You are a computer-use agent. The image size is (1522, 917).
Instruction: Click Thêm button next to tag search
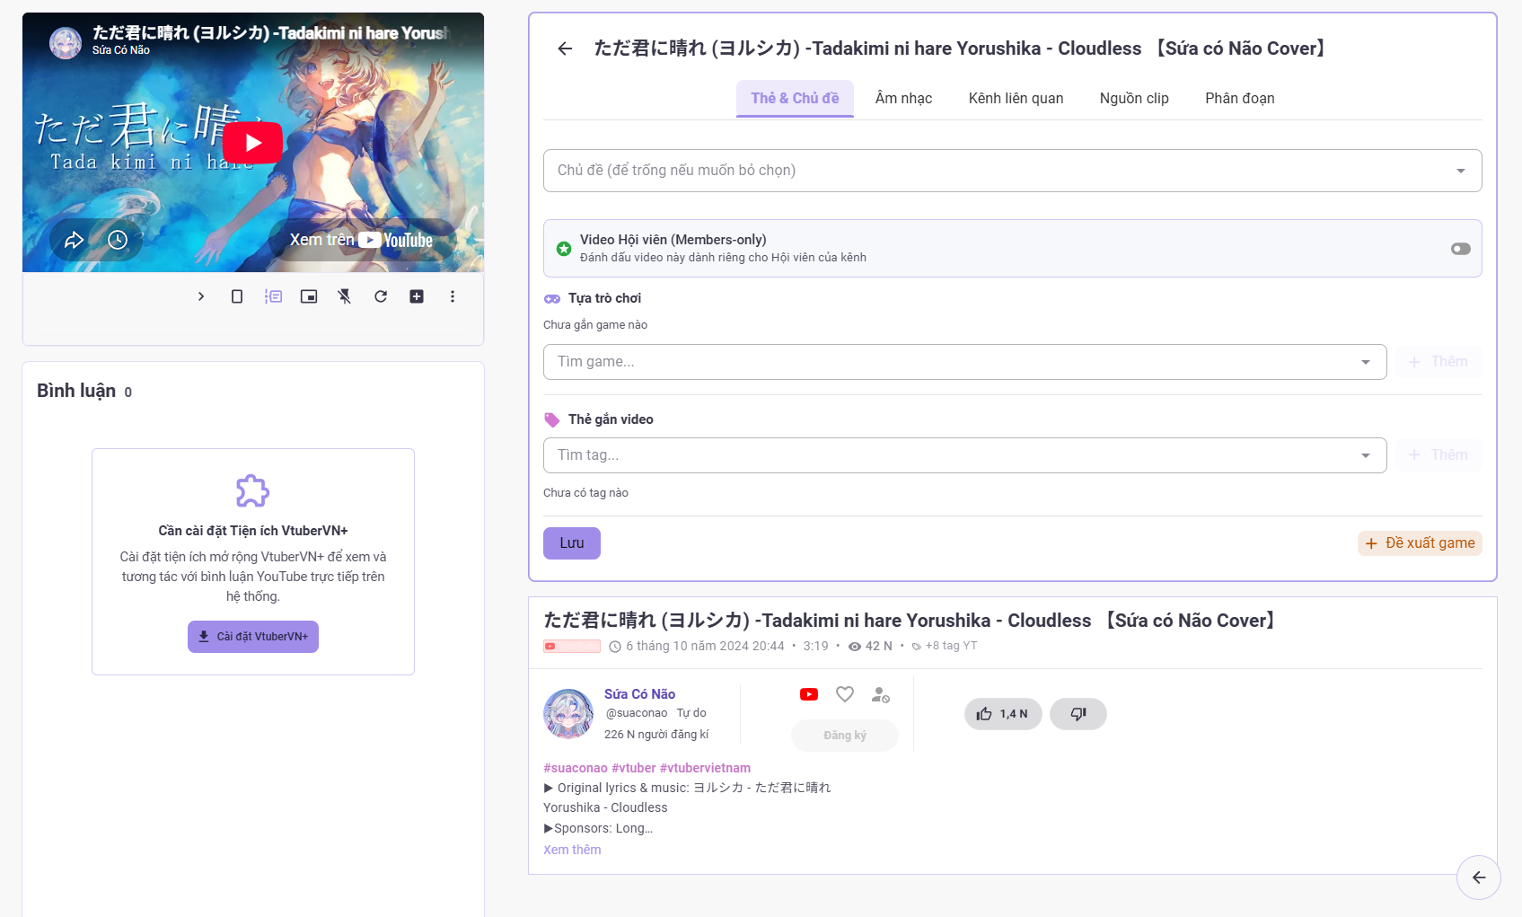pyautogui.click(x=1438, y=455)
